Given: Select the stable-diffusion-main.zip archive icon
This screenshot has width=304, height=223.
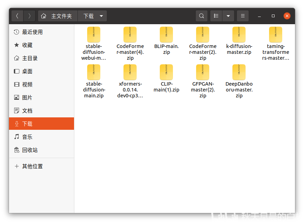Looking at the screenshot, I should coord(94,72).
